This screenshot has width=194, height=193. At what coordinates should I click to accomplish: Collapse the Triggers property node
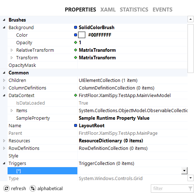pos(4,164)
